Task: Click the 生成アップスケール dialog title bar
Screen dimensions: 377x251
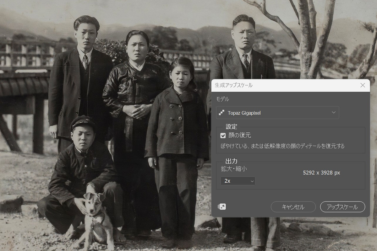Action: click(x=283, y=85)
